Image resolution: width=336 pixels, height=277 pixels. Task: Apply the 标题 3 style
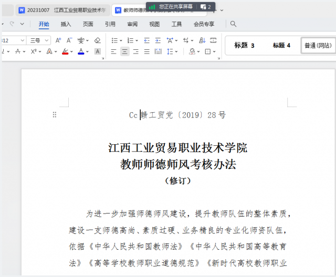click(244, 46)
